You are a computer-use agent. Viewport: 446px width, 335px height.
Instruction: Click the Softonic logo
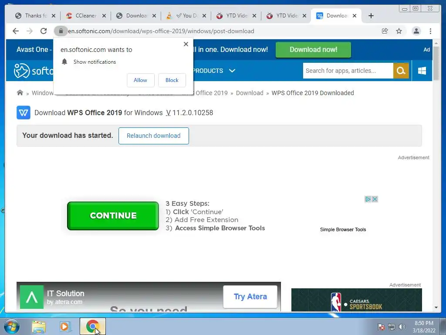[34, 71]
